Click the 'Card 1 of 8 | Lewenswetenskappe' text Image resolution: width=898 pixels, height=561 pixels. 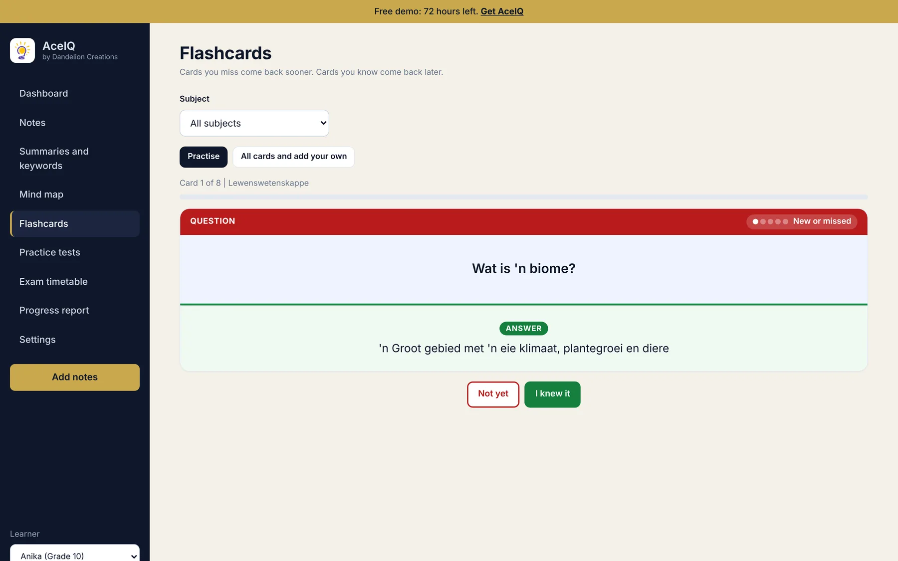click(244, 183)
